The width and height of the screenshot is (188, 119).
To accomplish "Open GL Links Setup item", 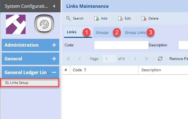I will click(x=16, y=83).
